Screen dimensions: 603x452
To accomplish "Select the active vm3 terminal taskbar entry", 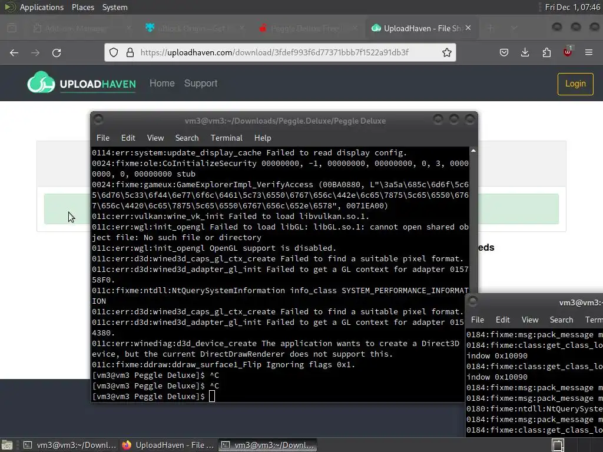I will click(x=268, y=445).
